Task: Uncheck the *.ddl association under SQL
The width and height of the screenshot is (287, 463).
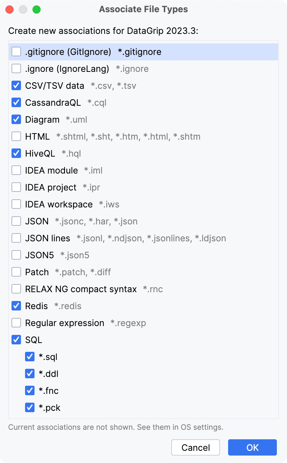Action: tap(29, 374)
